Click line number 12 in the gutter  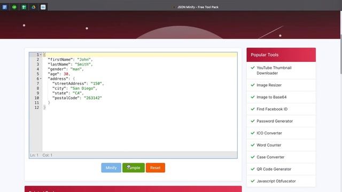[x=37, y=108]
